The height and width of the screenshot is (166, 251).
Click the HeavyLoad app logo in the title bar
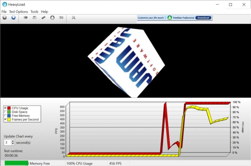pos(5,4)
